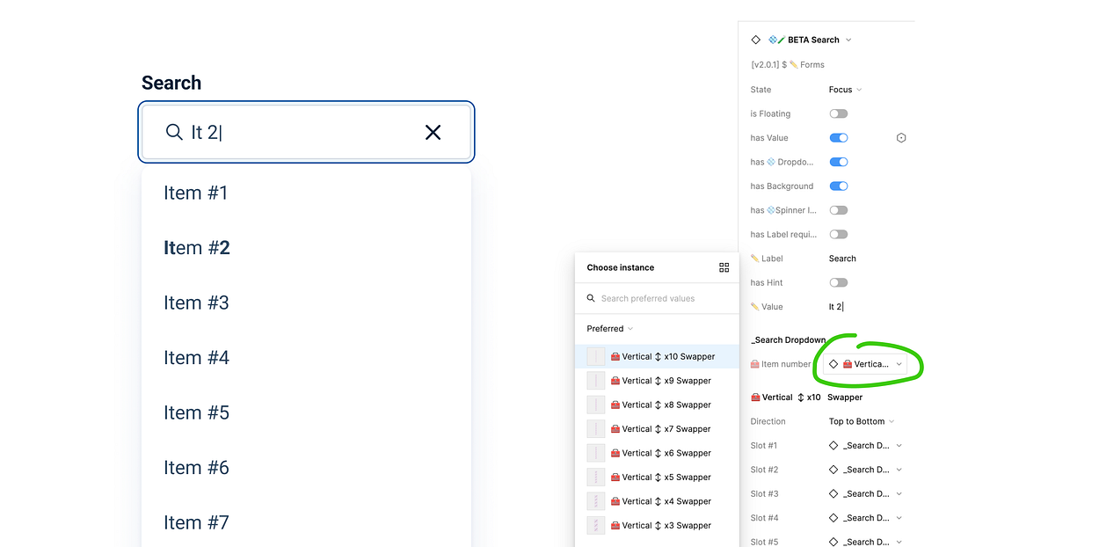Open Slot #2 instance dropdown
Image resolution: width=1099 pixels, height=547 pixels.
coord(866,470)
